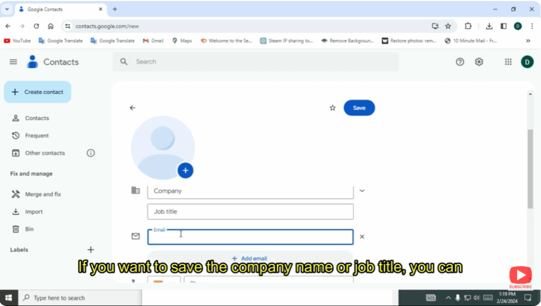Click the page vertical scrollbar
This screenshot has width=541, height=306.
click(x=530, y=168)
